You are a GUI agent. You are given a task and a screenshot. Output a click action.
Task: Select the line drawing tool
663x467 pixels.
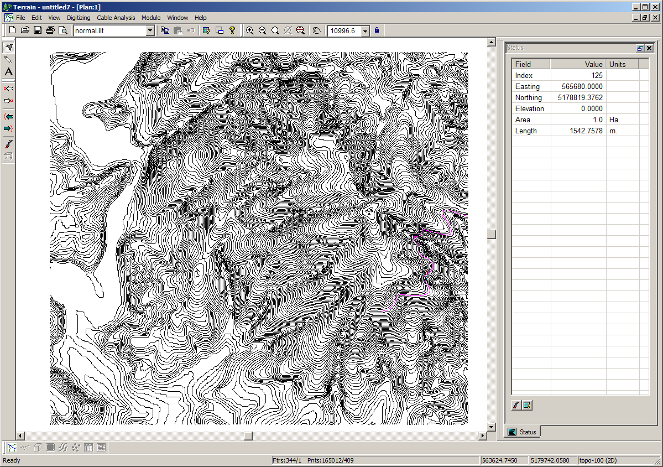tap(9, 59)
